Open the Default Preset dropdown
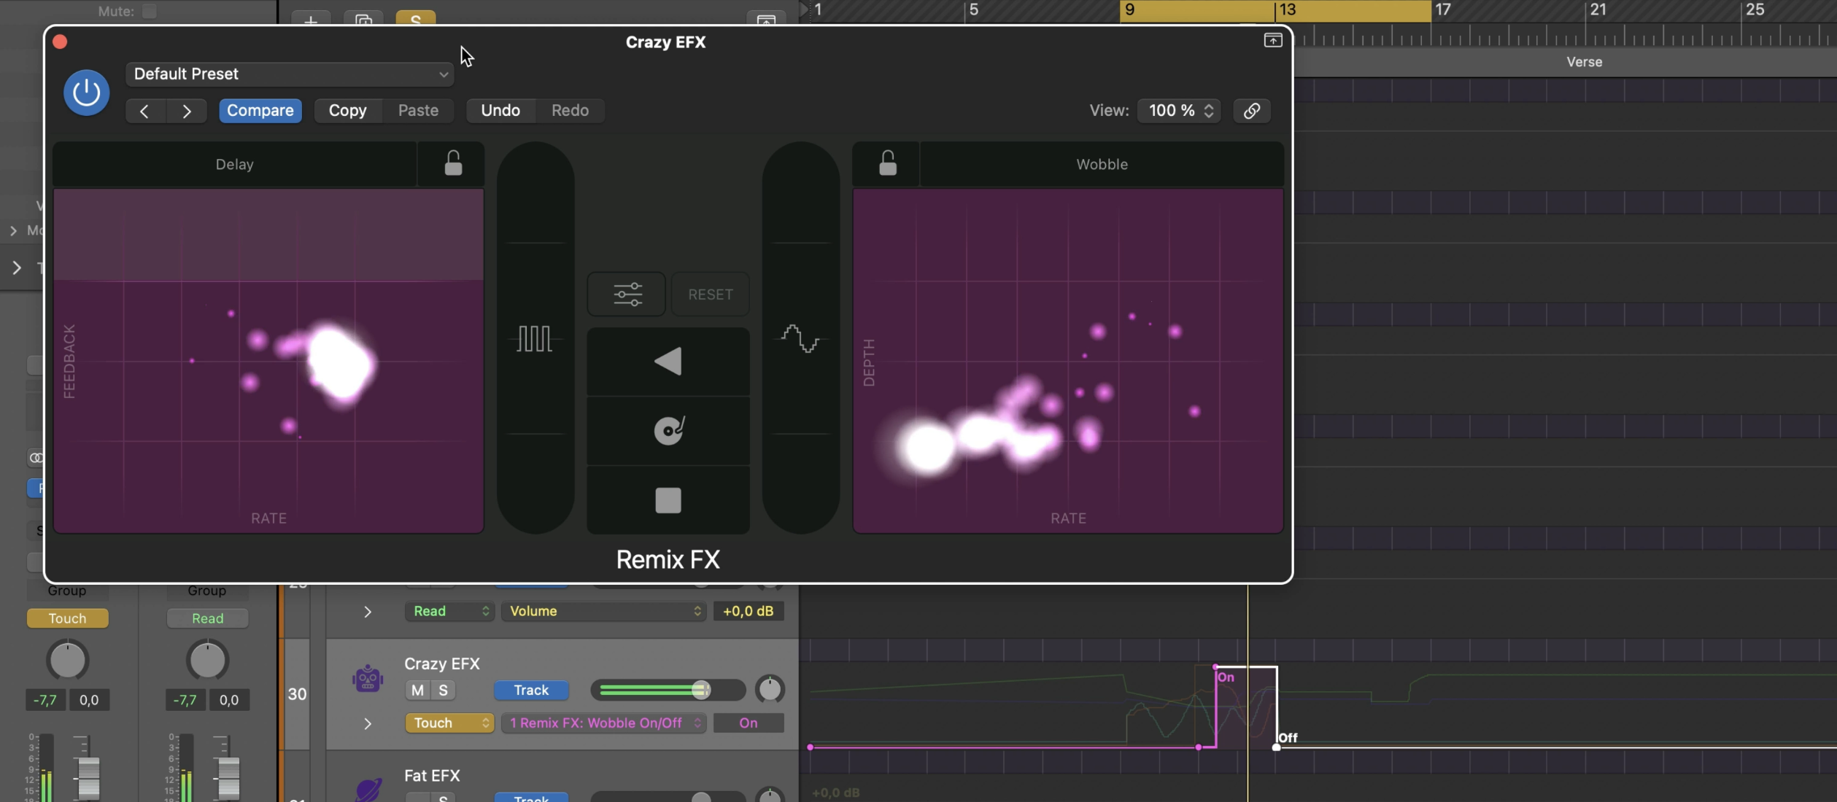The width and height of the screenshot is (1837, 802). click(290, 74)
